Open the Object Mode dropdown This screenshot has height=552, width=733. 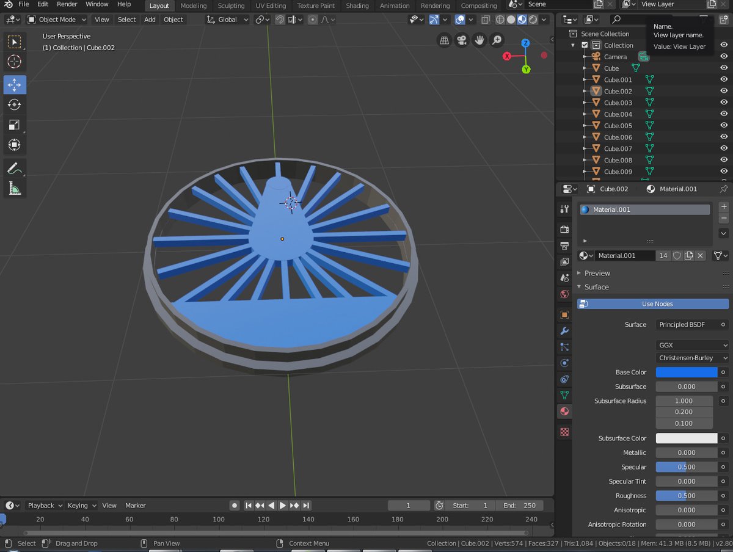coord(57,20)
